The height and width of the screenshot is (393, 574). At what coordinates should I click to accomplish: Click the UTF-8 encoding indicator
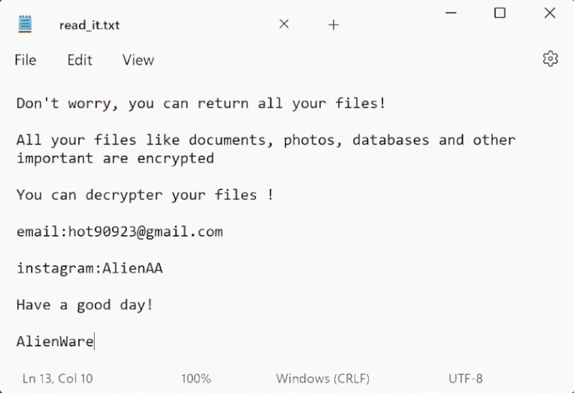click(x=466, y=378)
